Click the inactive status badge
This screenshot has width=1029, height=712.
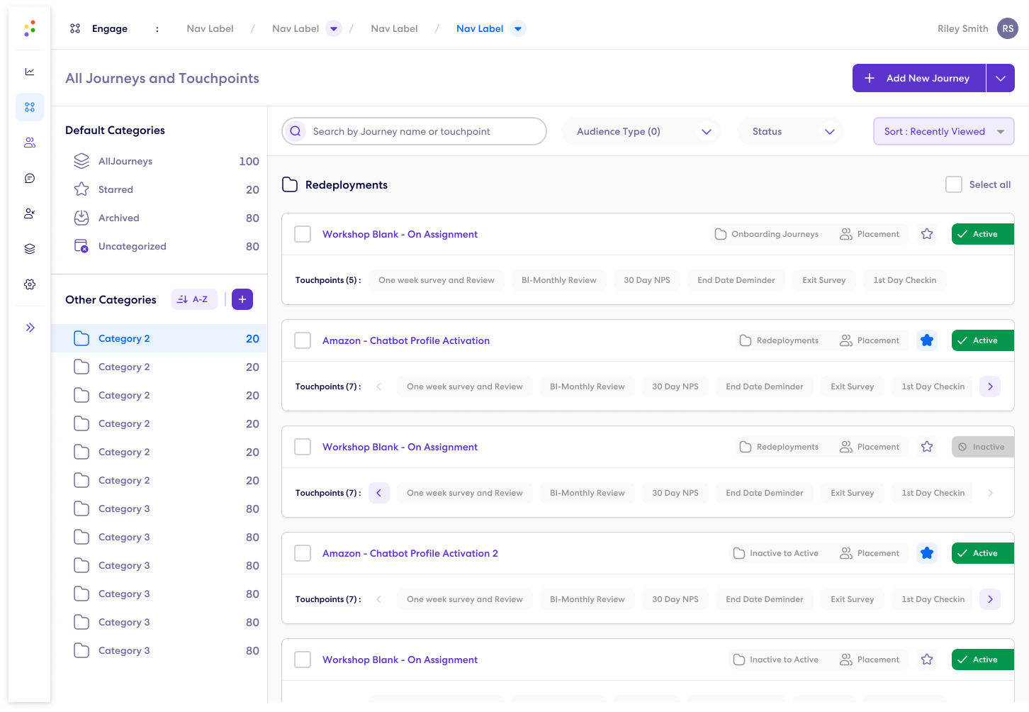click(x=982, y=447)
